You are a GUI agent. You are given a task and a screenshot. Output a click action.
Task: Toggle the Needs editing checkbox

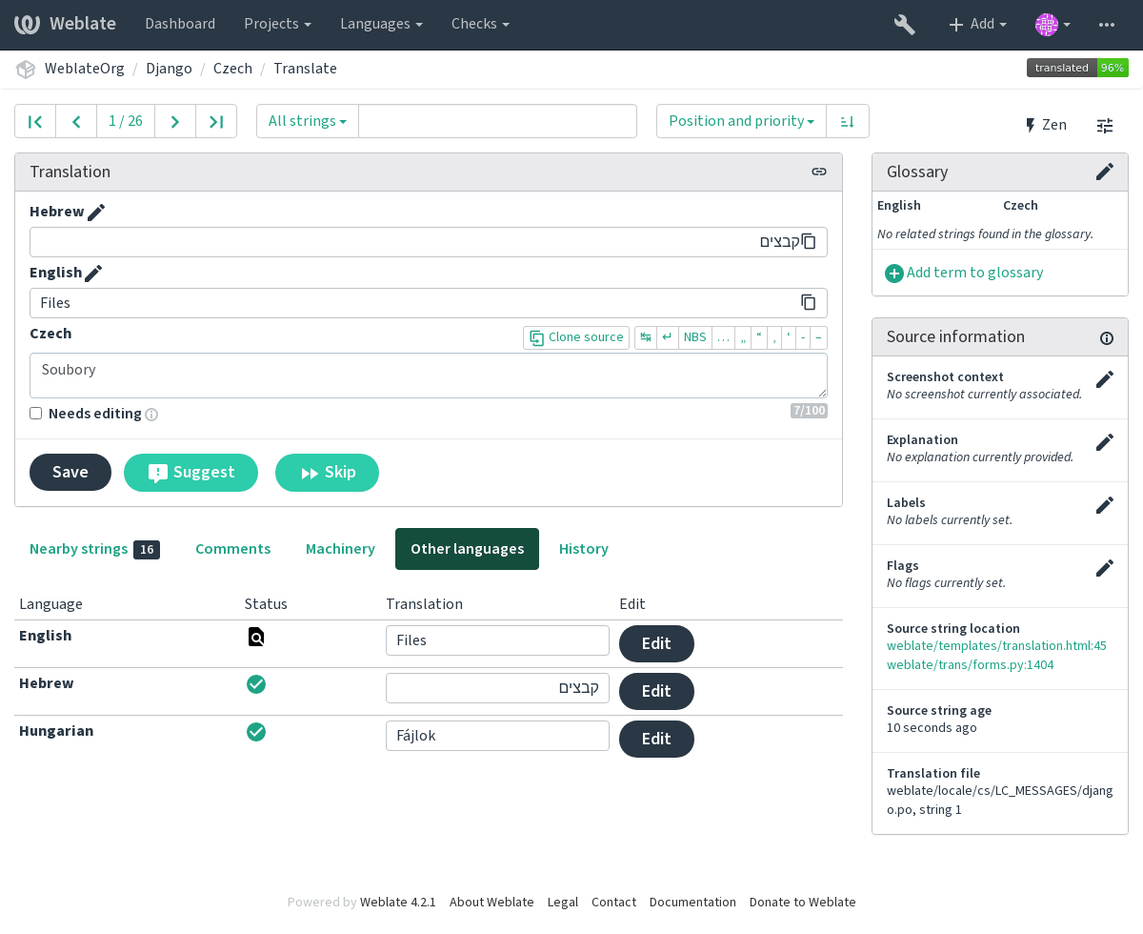click(x=35, y=414)
